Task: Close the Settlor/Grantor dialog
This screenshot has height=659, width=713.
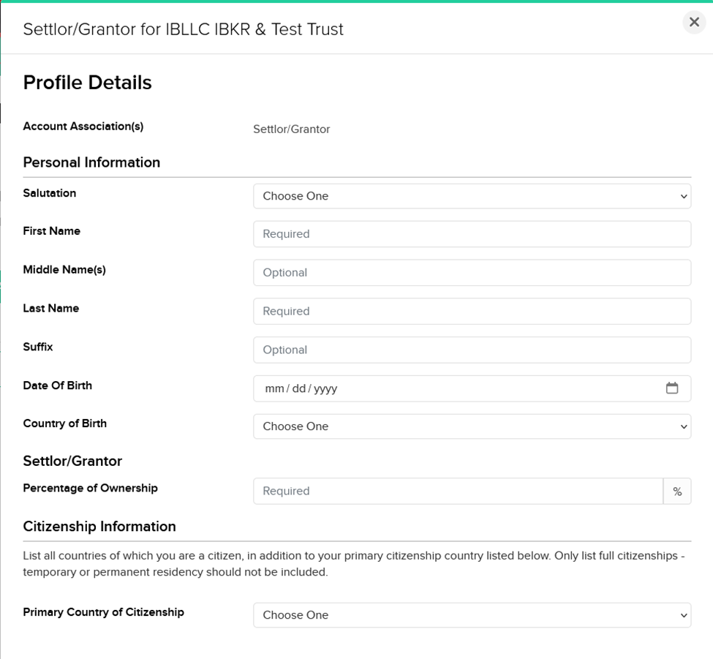Action: click(x=694, y=23)
